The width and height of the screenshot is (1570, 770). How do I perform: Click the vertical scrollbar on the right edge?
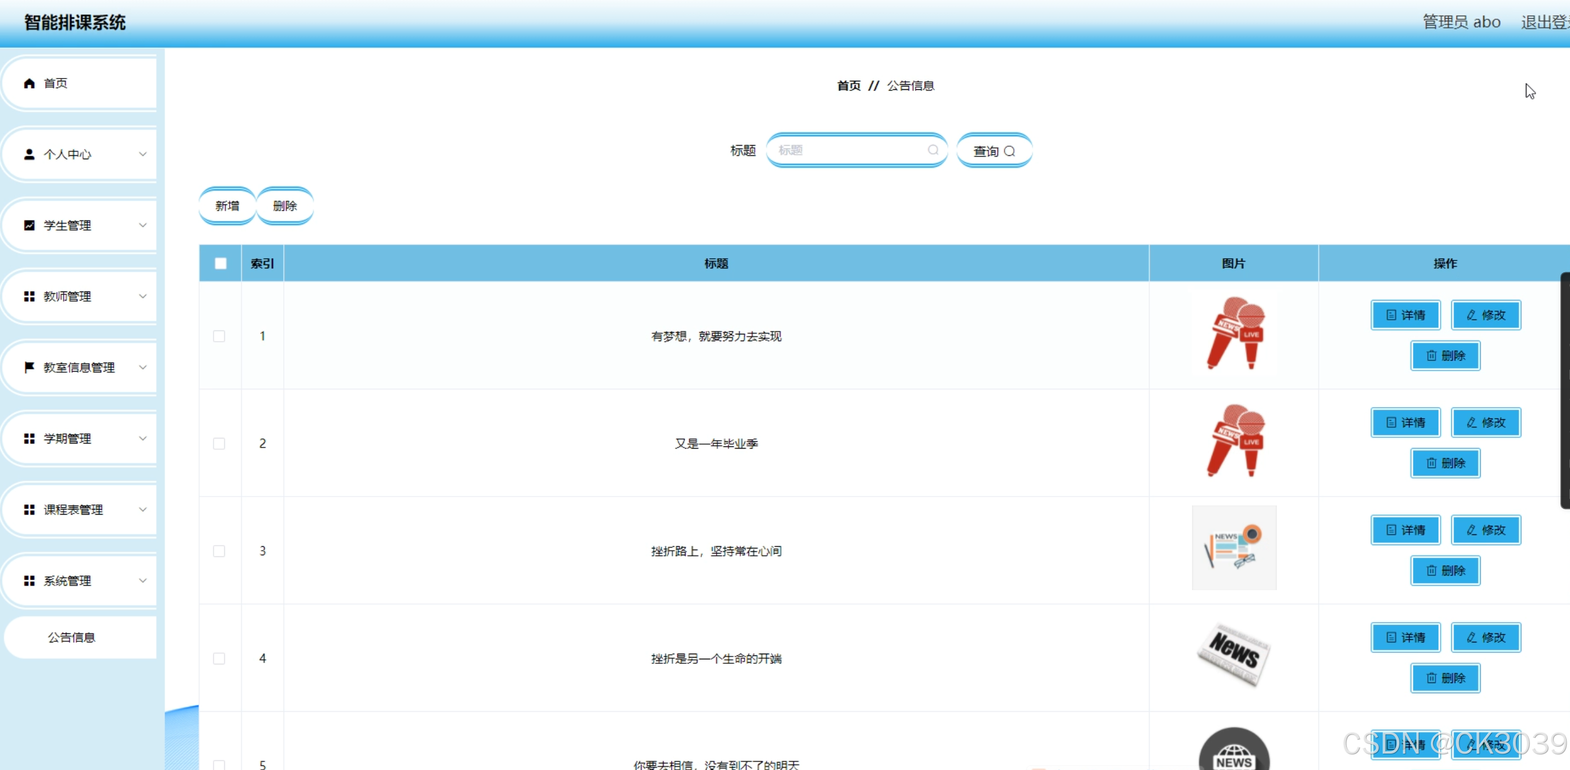[1564, 390]
